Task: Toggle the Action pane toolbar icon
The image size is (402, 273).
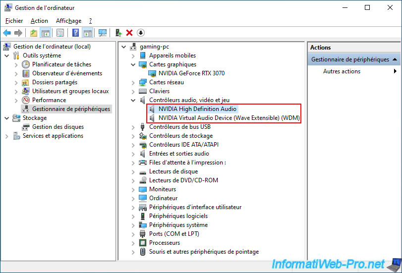Action: point(87,33)
